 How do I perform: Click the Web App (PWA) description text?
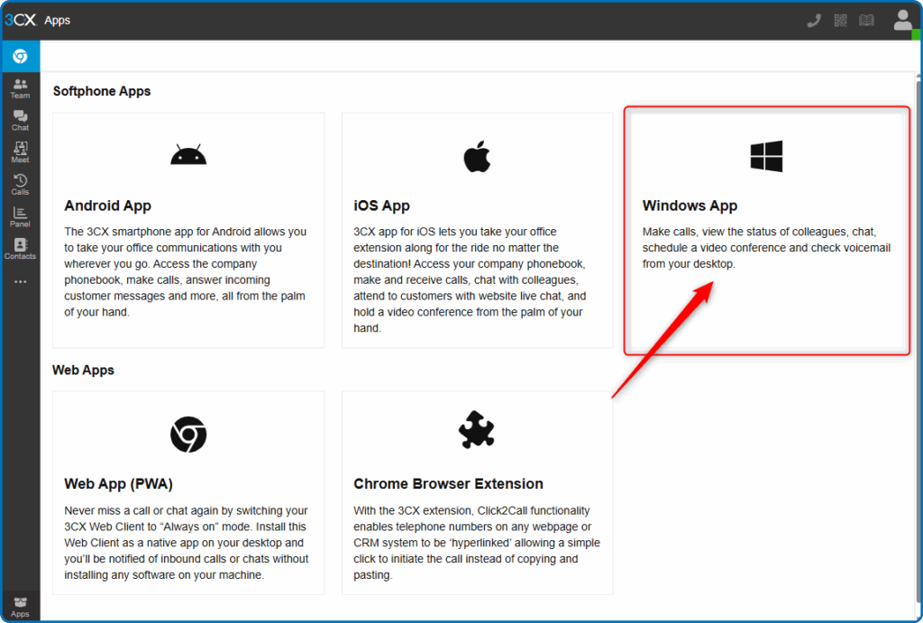coord(187,543)
